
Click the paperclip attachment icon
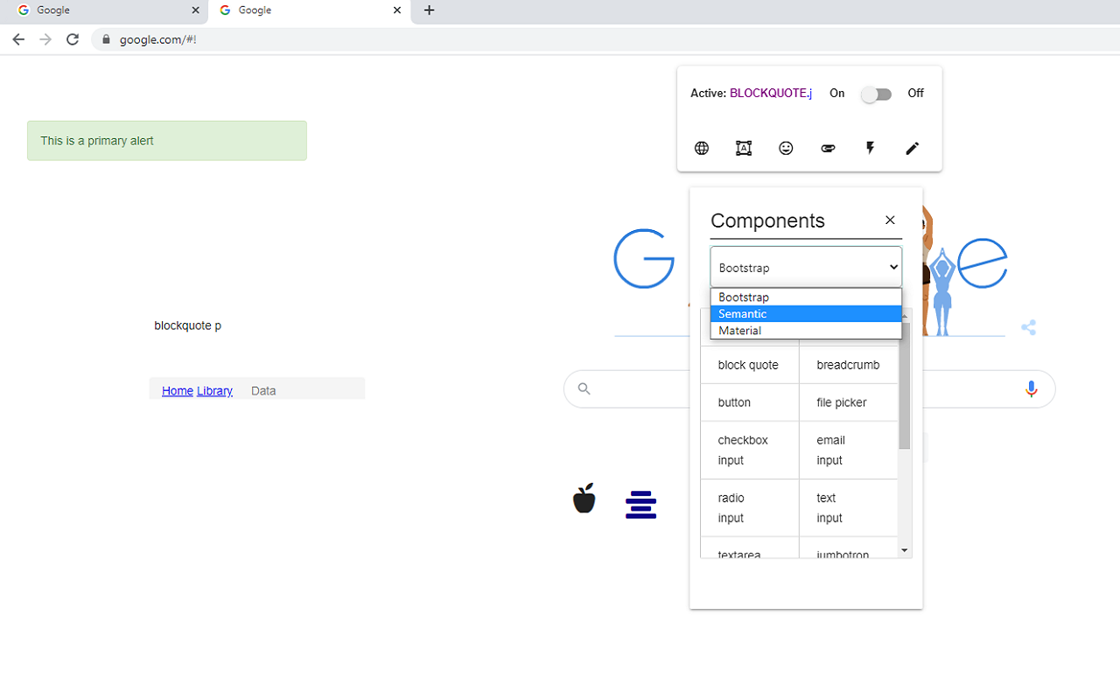pyautogui.click(x=828, y=149)
